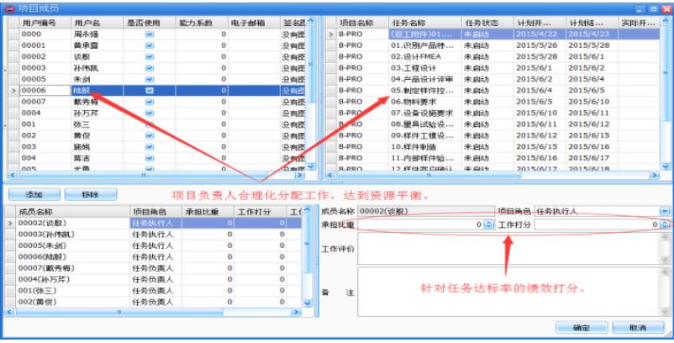The image size is (674, 343).
Task: Select member row 001(张三) in members table
Action: point(153,291)
